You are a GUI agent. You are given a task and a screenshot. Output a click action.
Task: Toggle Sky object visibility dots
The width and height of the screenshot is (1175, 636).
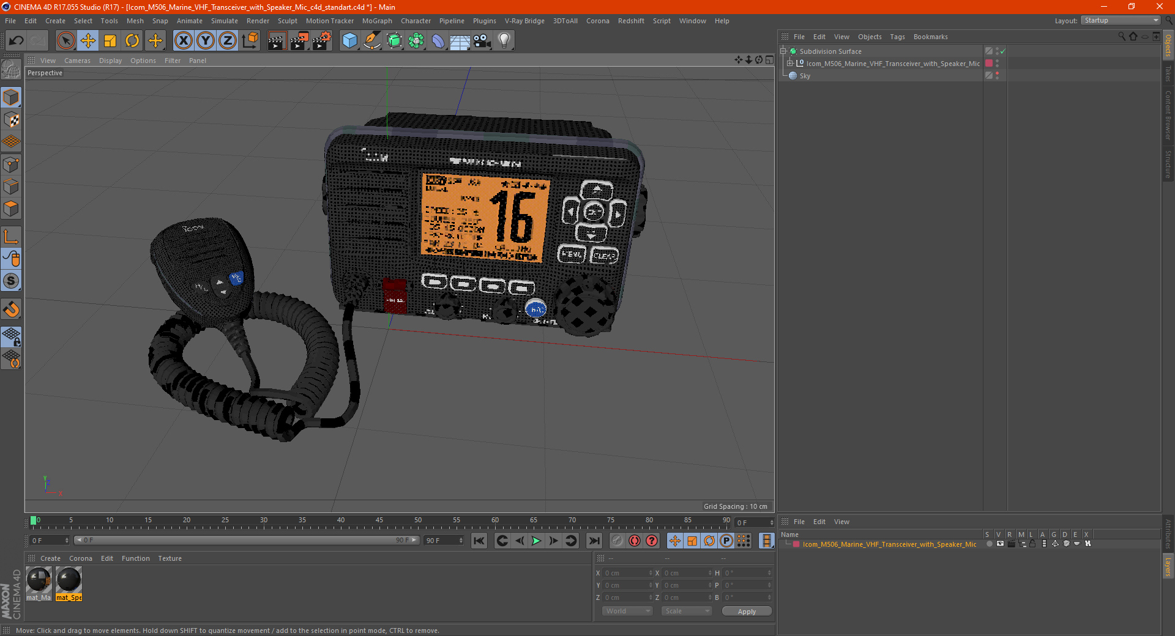click(998, 76)
